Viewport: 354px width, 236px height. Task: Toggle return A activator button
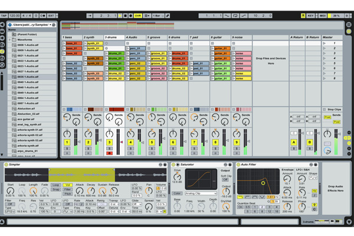click(x=294, y=142)
